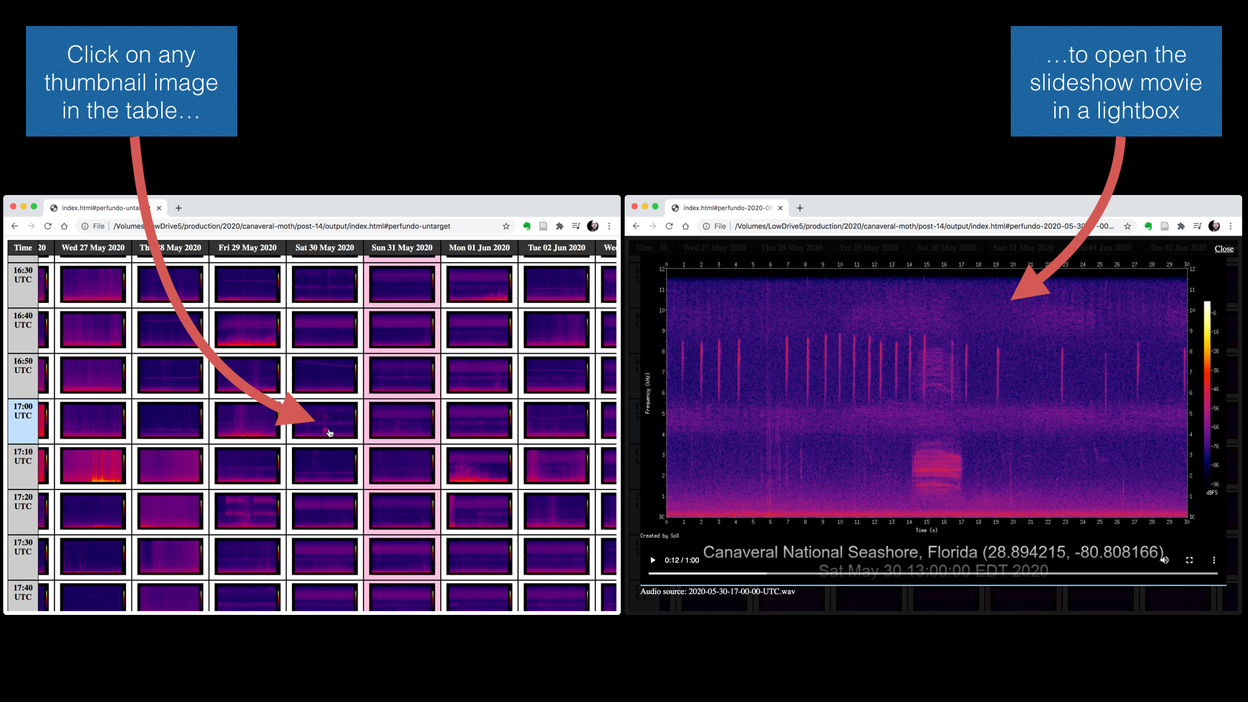The width and height of the screenshot is (1248, 702).
Task: Close the lightbox with Close link
Action: click(x=1224, y=249)
